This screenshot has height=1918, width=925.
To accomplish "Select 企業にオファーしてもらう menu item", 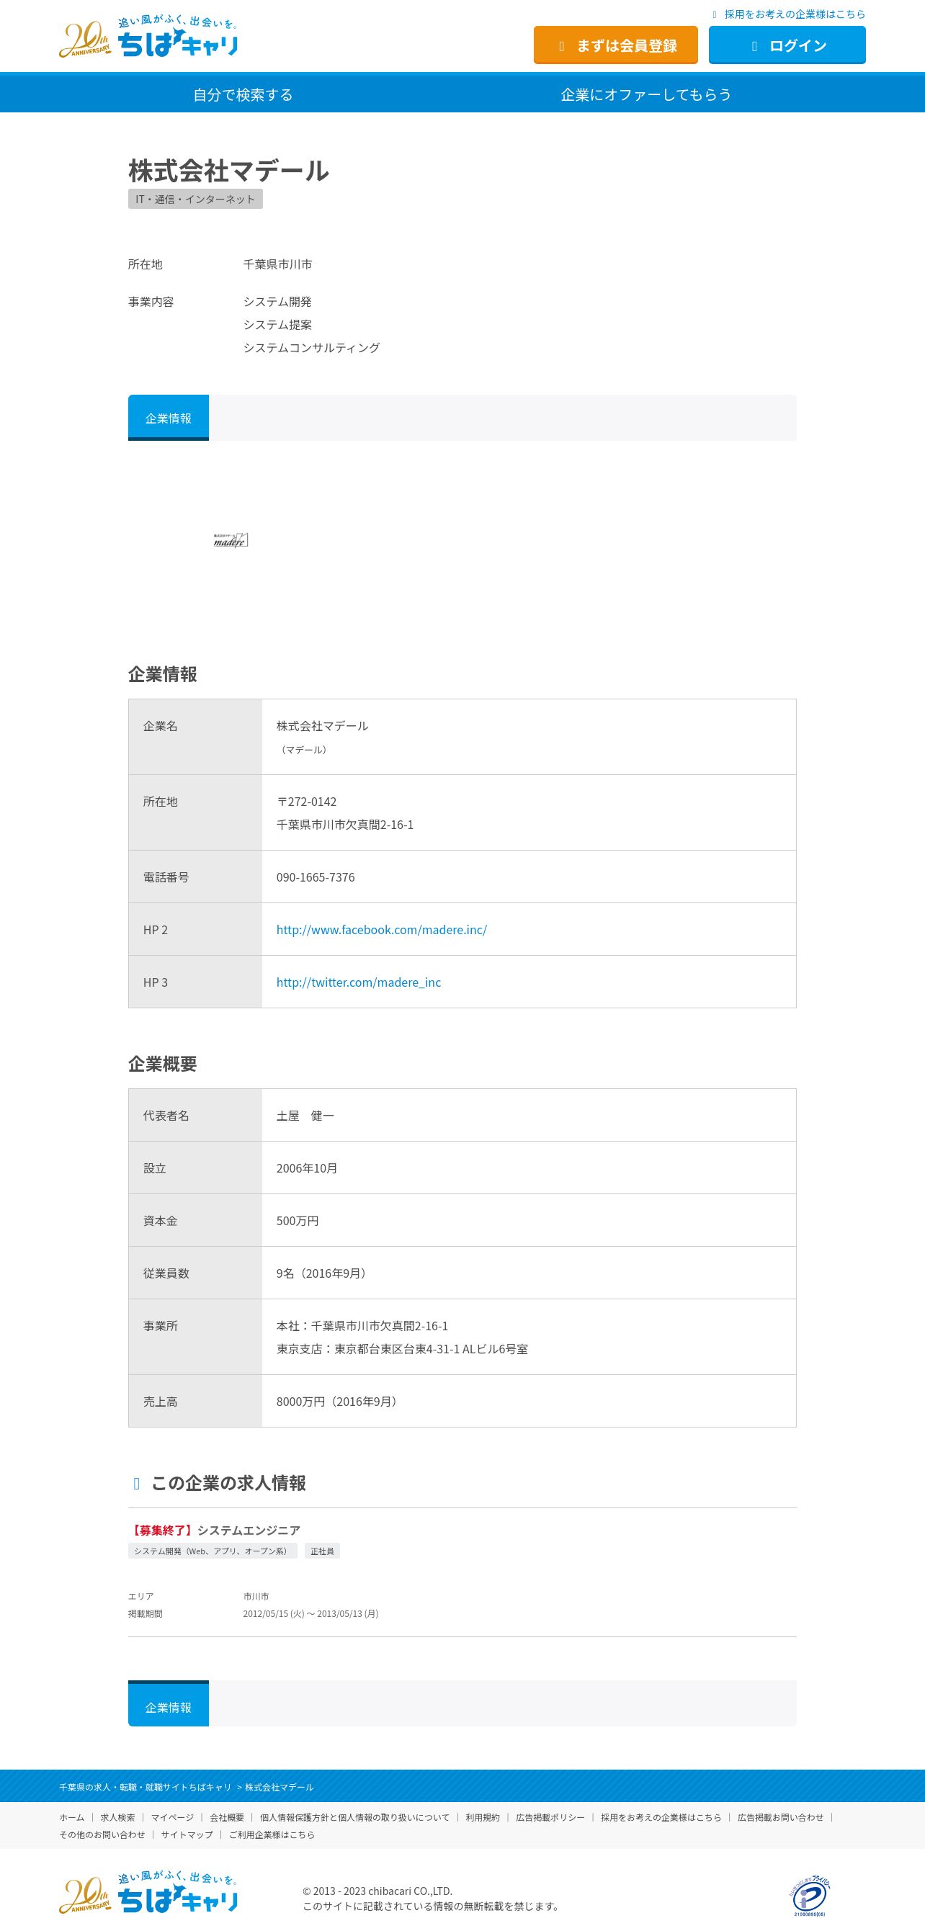I will 645,94.
